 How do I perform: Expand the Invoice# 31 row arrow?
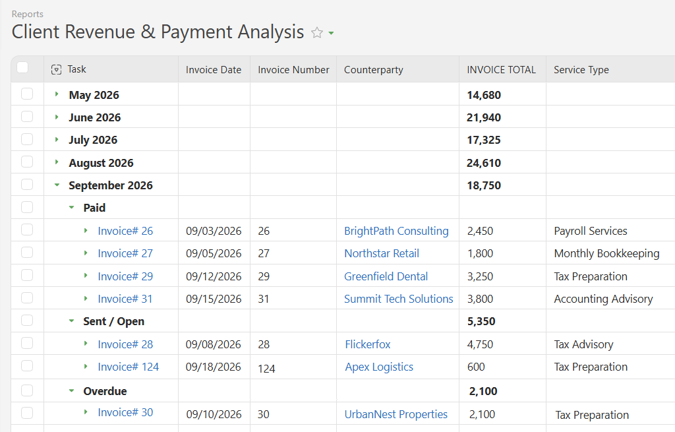point(86,298)
